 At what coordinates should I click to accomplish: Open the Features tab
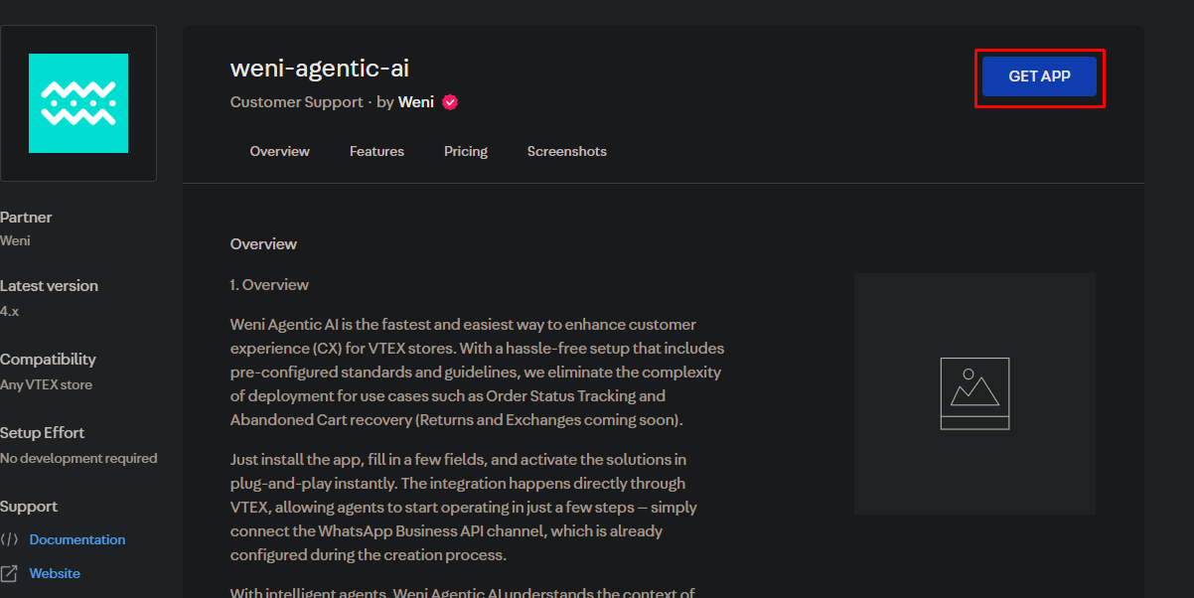point(376,152)
